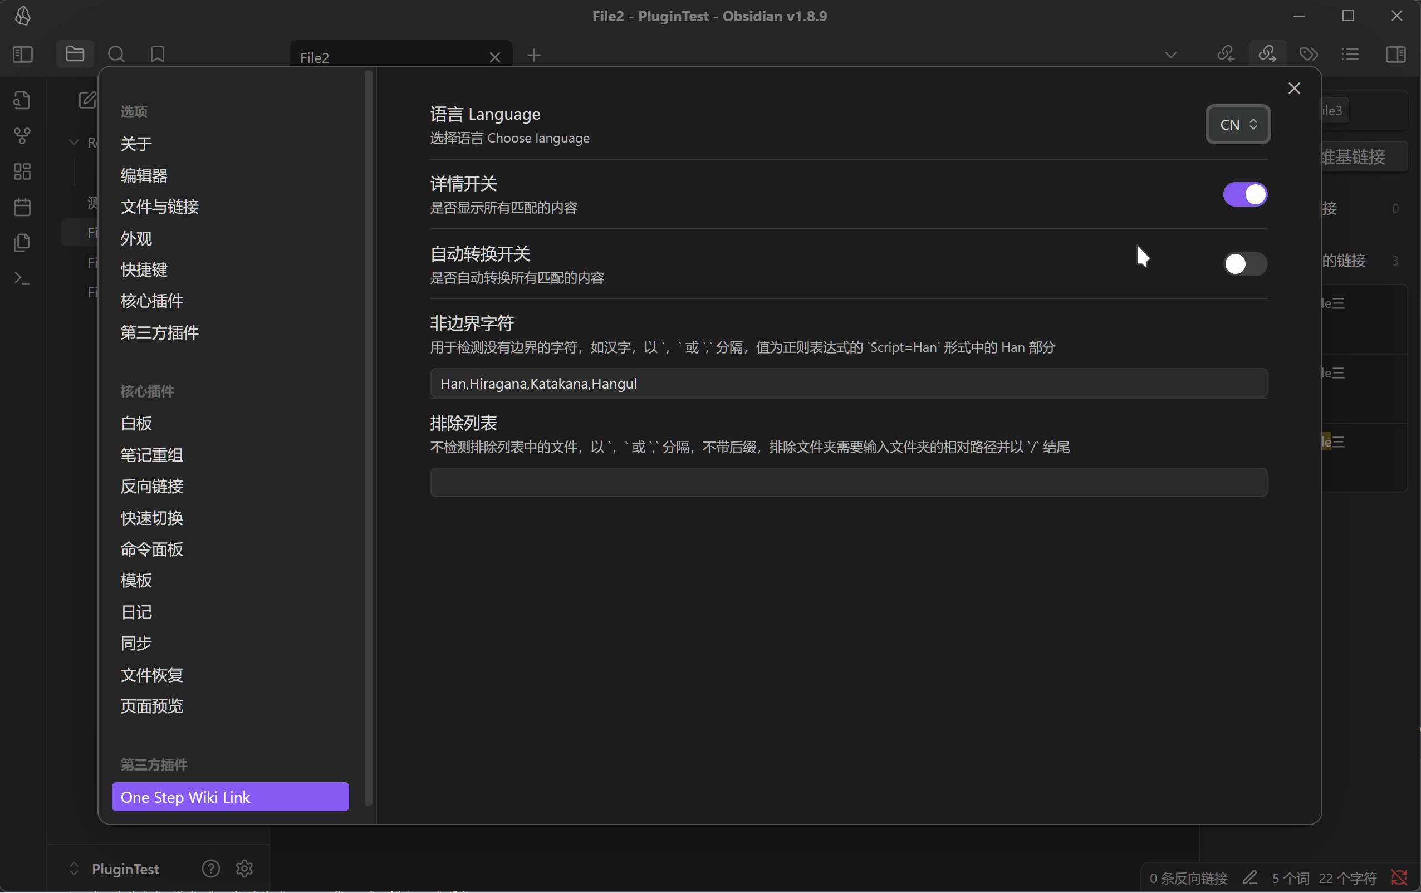1421x893 pixels.
Task: Open the CN language dropdown
Action: coord(1237,125)
